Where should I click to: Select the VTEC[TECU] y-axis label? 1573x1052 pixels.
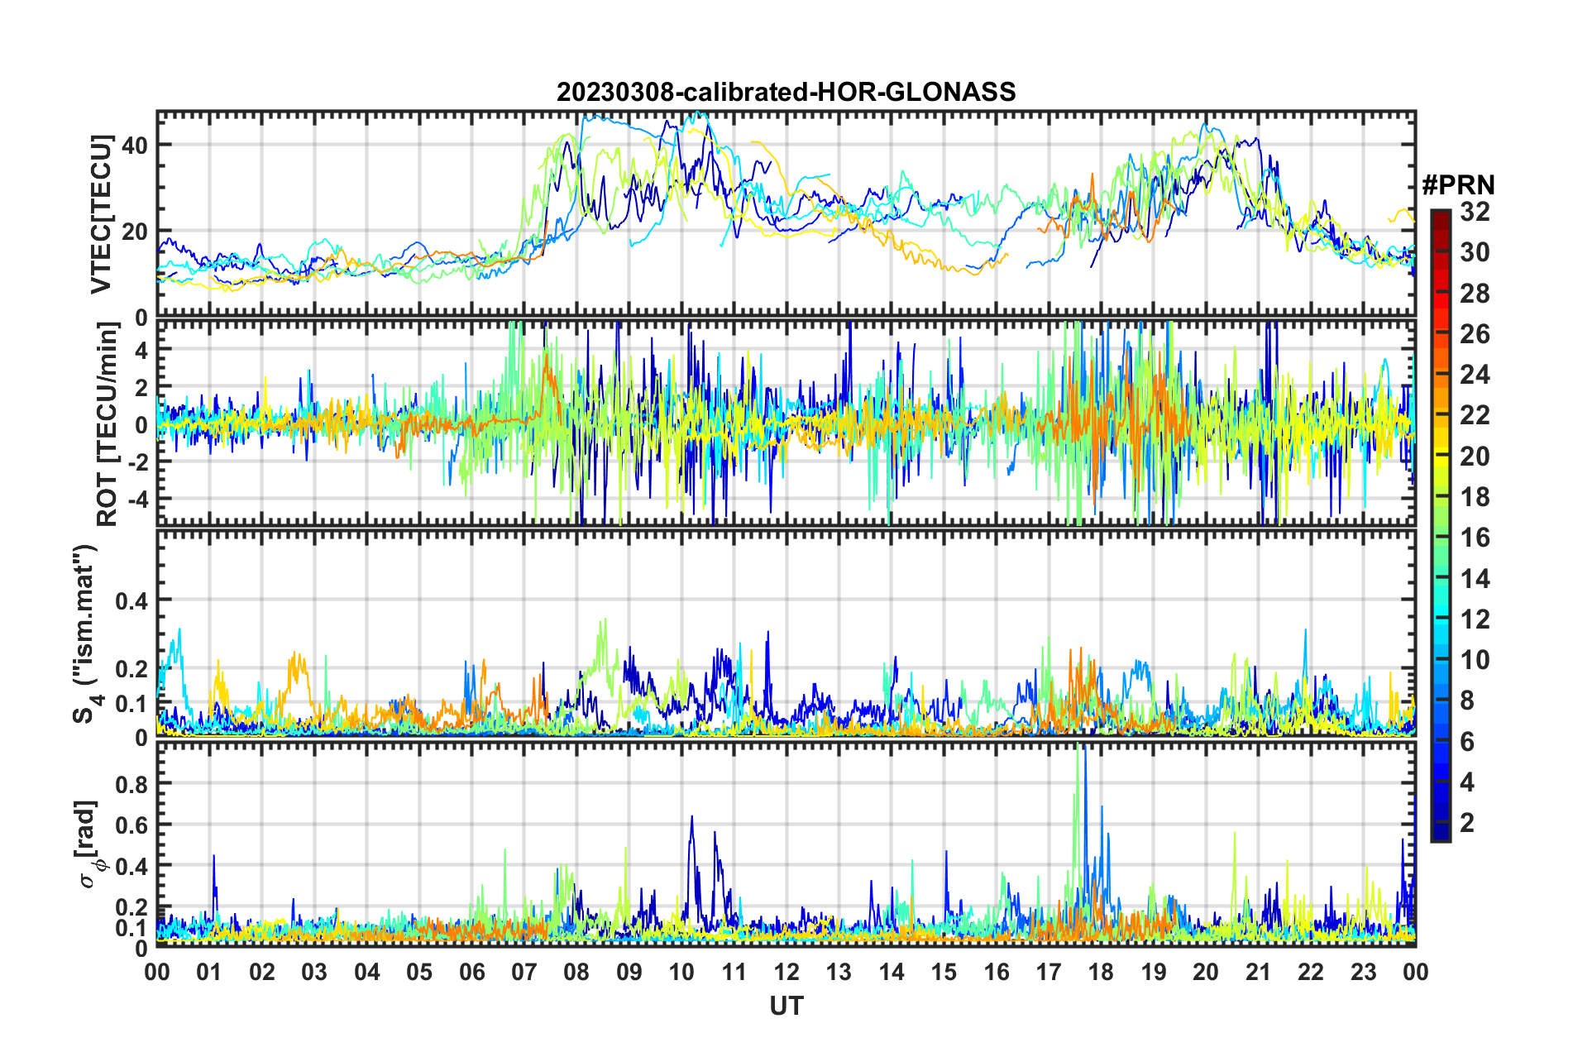(101, 215)
